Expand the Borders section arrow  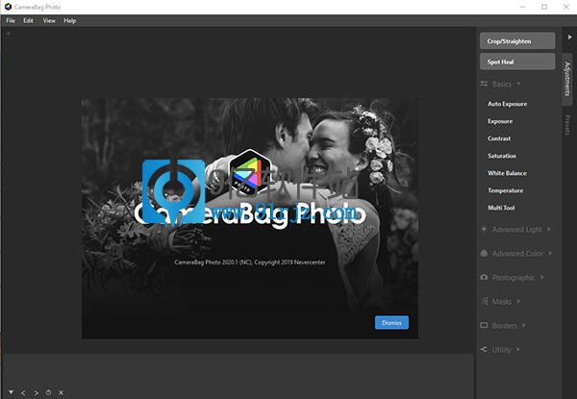pos(524,325)
